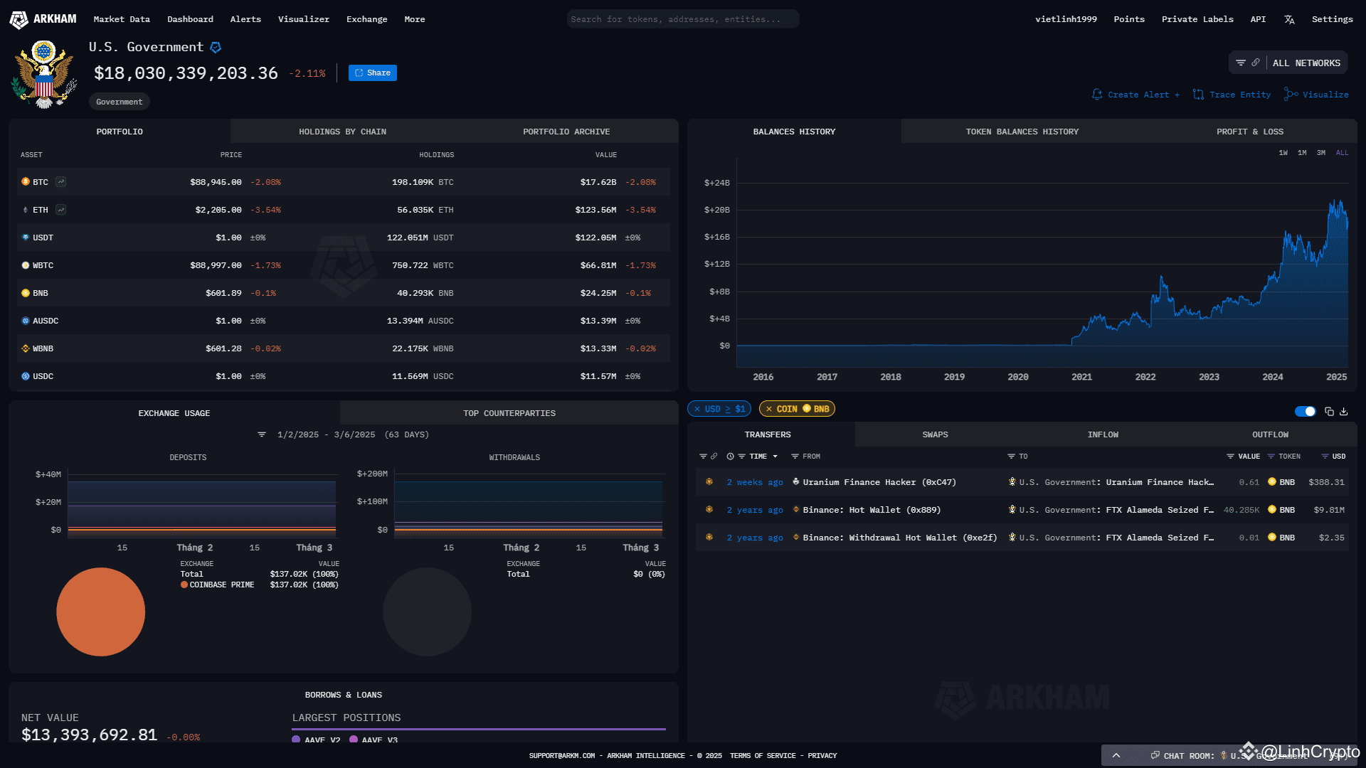Screen dimensions: 1366x768
Task: Click the filter icon beside TOKEN column
Action: pos(1271,457)
